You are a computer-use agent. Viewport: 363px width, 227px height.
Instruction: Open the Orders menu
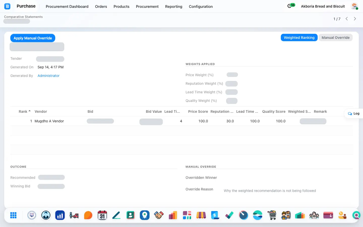coord(101,7)
